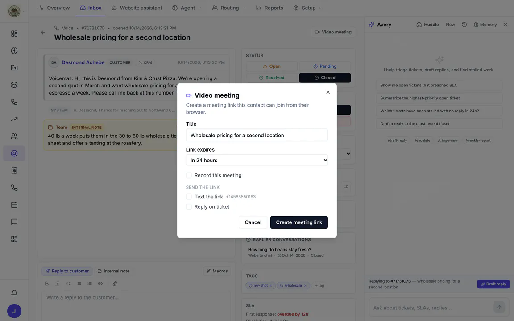Image resolution: width=514 pixels, height=321 pixels.
Task: Insert code formatting in reply editor
Action: click(x=68, y=284)
